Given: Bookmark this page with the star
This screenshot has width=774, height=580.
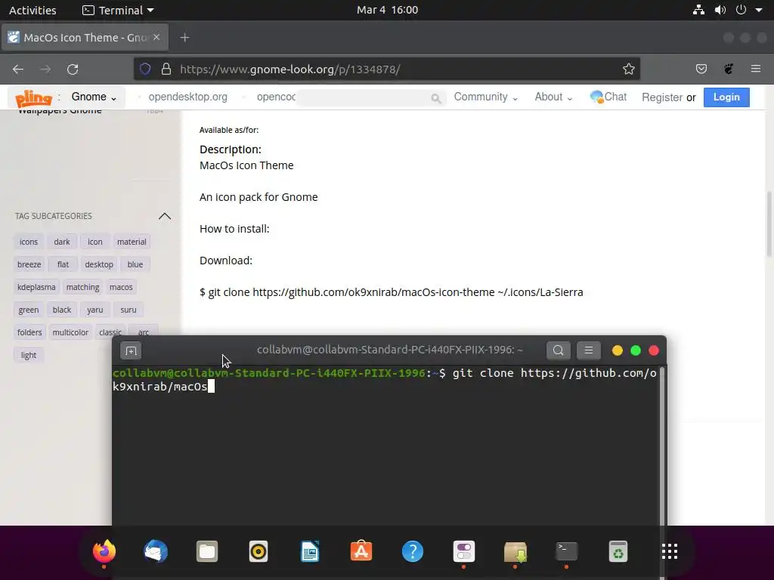Looking at the screenshot, I should (x=628, y=69).
